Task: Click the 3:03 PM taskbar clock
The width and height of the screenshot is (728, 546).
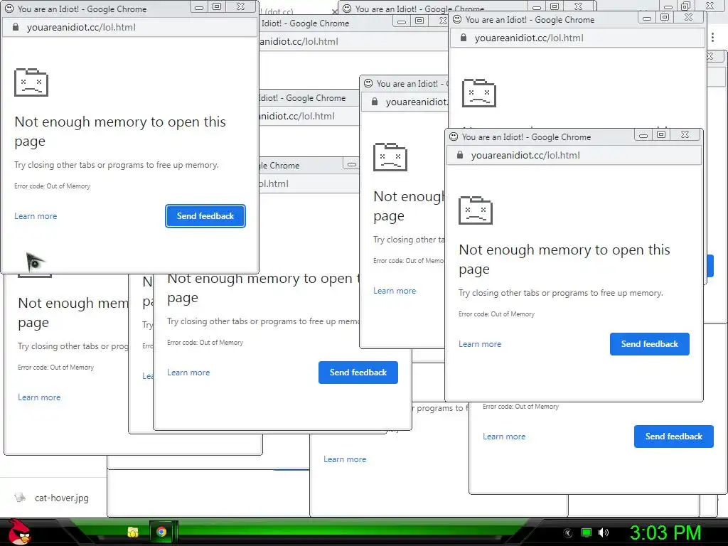Action: (x=665, y=532)
